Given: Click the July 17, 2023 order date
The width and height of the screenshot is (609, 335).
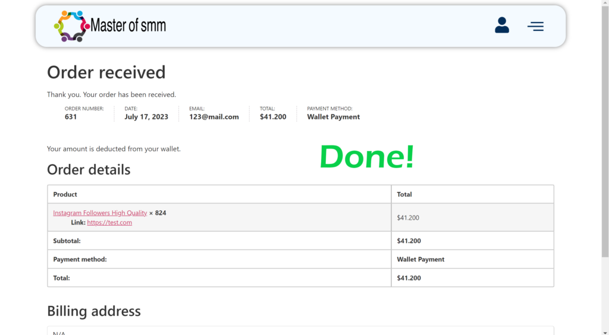Looking at the screenshot, I should point(146,117).
